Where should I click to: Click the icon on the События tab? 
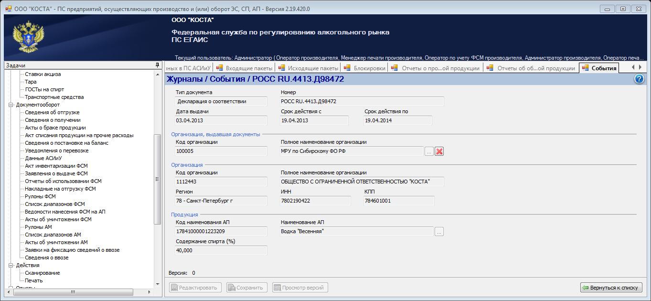click(x=586, y=68)
